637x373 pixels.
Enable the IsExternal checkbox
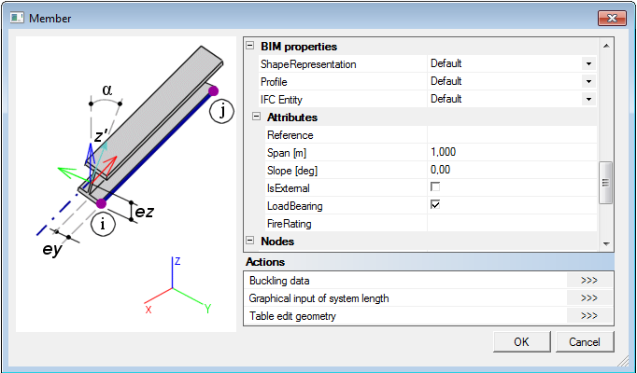434,187
